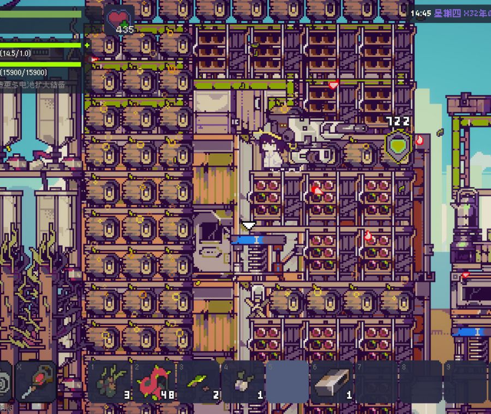Select empty hotbar slot 8
491x414 pixels.
420,381
